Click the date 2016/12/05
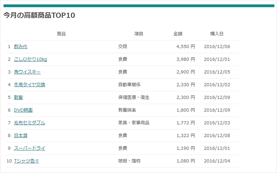Screen dimensions: 277x173 [217, 72]
